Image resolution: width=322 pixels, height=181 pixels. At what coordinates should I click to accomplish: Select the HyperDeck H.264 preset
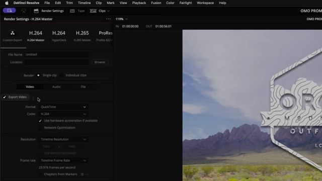[x=59, y=36]
